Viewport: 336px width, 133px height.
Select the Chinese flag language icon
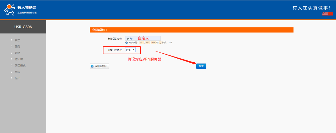[x=331, y=14]
